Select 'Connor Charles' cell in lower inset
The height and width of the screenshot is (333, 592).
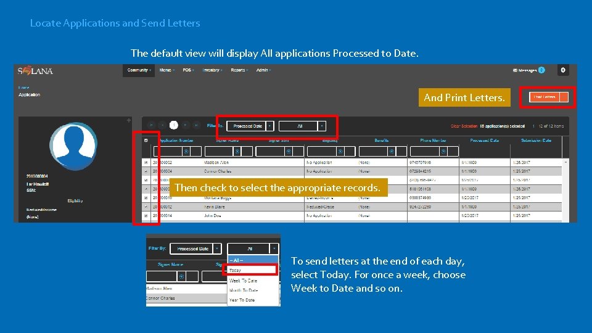pyautogui.click(x=160, y=298)
